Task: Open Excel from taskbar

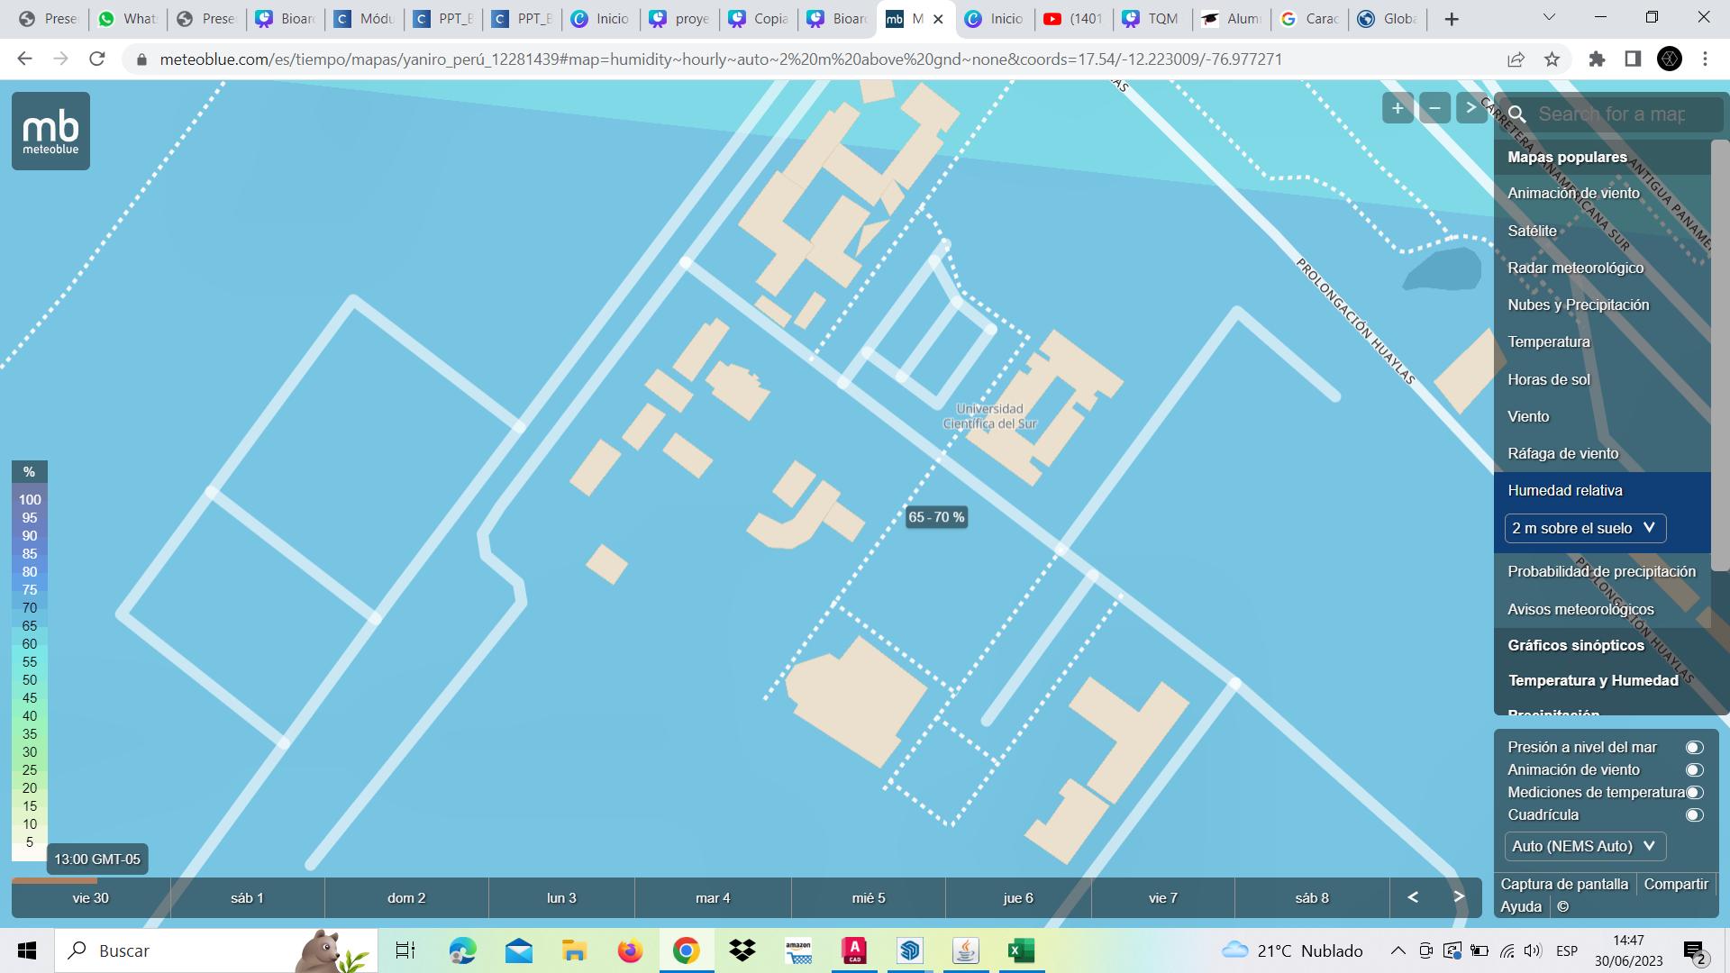Action: pos(1021,950)
